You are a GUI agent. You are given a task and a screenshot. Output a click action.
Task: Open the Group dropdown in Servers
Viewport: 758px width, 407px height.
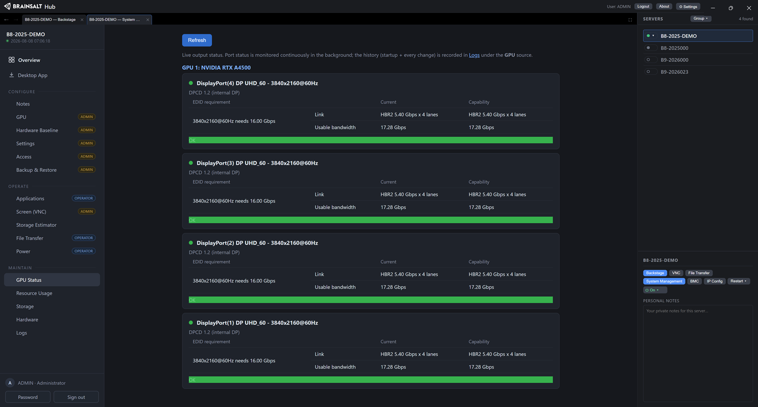pos(701,18)
